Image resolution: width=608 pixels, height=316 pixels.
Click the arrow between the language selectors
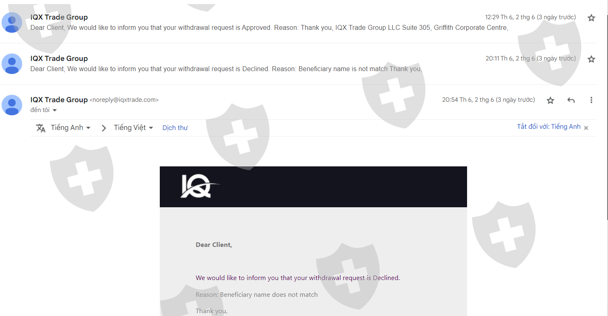104,128
